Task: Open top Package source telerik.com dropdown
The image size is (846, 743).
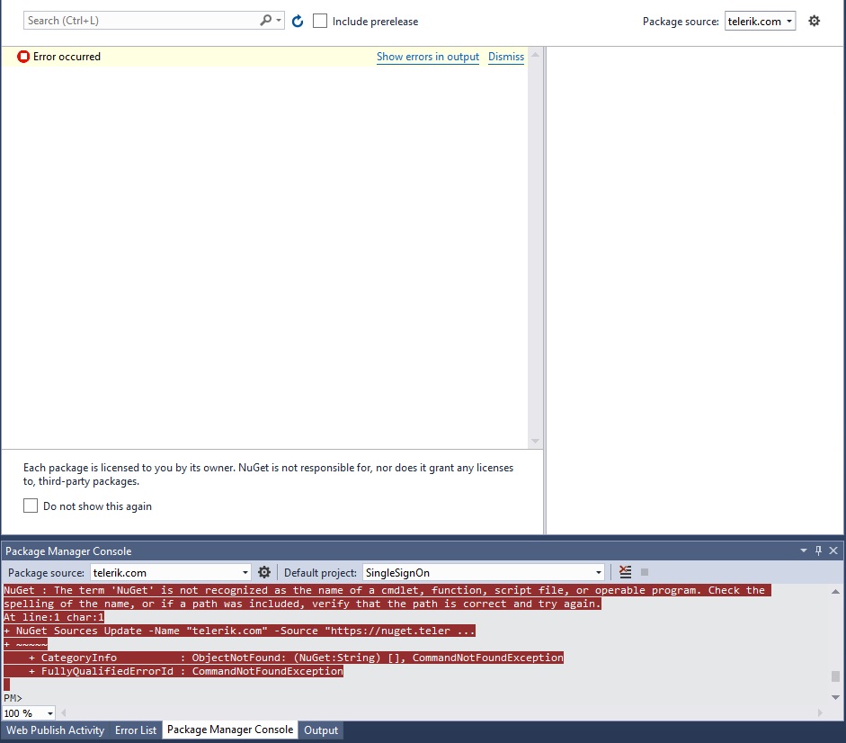Action: point(760,21)
